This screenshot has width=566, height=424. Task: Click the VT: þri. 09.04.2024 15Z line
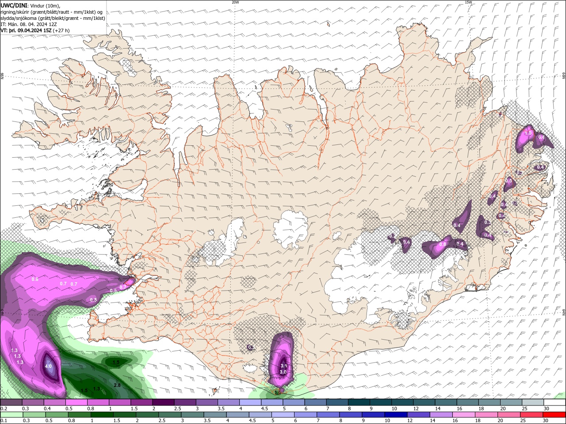(x=35, y=30)
